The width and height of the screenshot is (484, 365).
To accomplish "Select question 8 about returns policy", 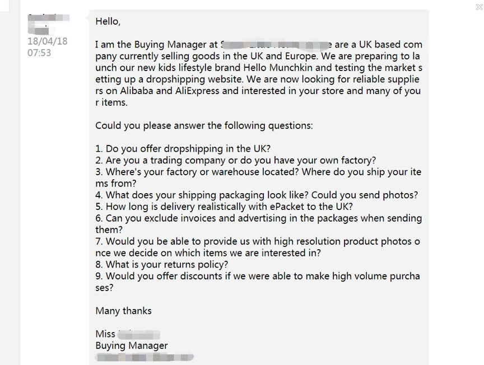I will pos(162,265).
